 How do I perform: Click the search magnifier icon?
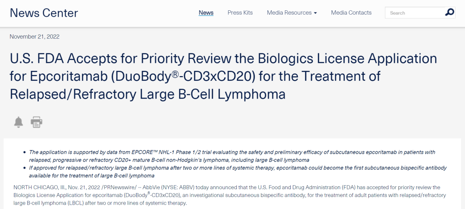(449, 12)
